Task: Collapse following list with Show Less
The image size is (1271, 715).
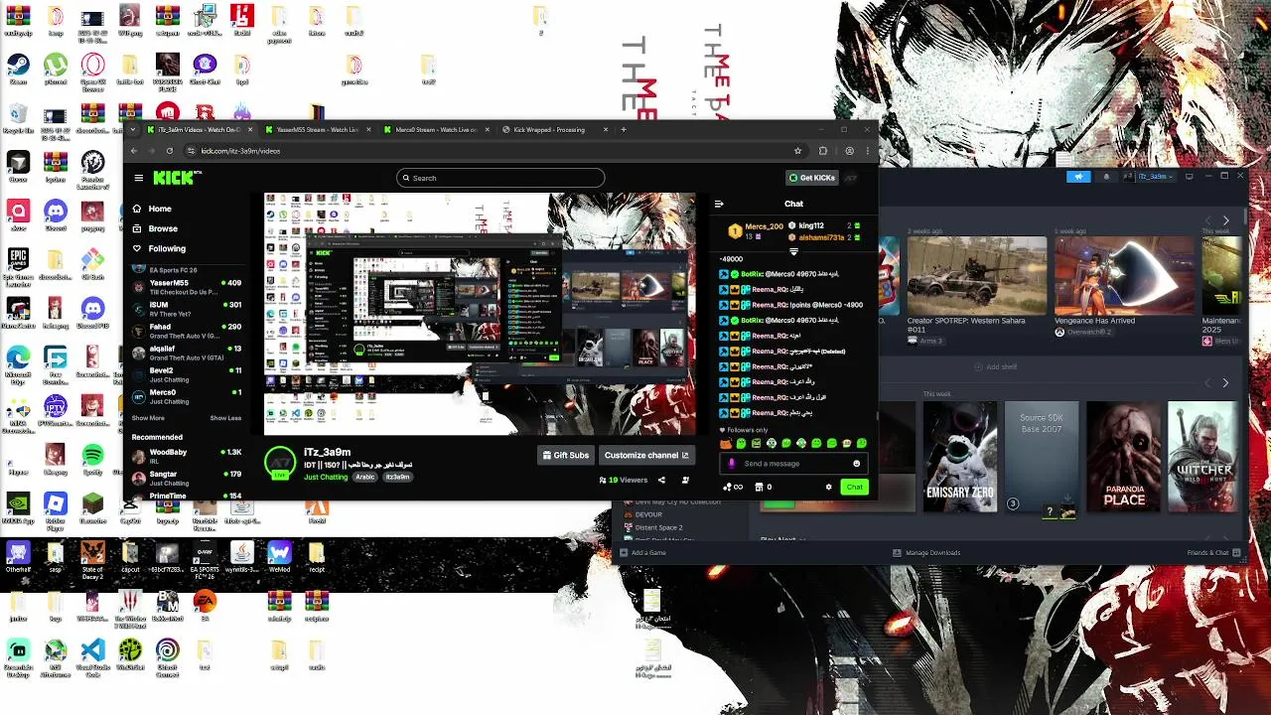Action: click(x=225, y=418)
